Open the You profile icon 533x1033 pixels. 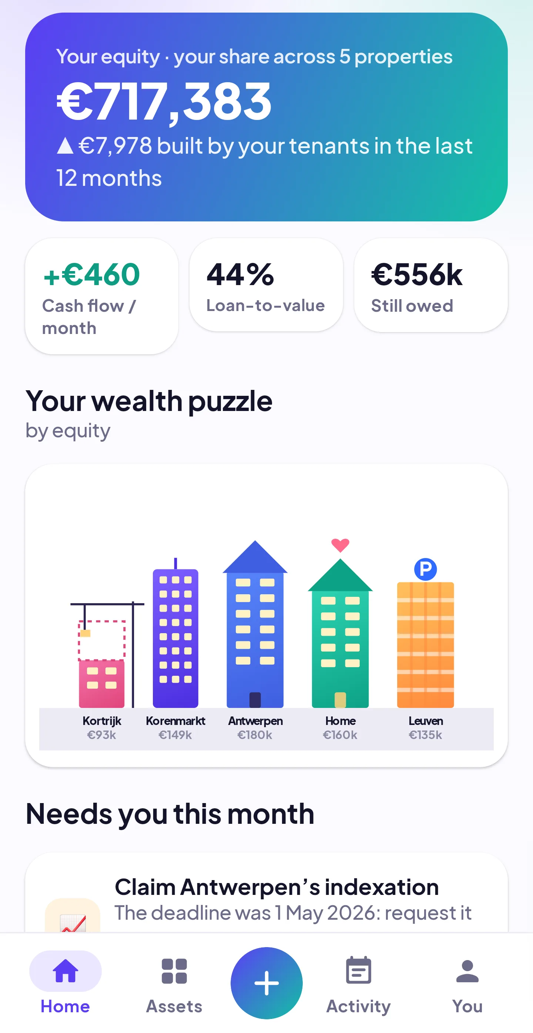[x=467, y=971]
